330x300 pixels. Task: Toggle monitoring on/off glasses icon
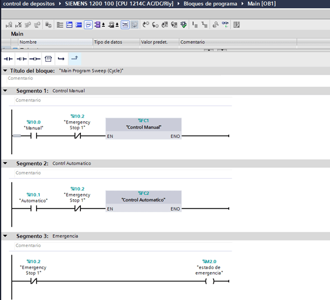(225, 25)
